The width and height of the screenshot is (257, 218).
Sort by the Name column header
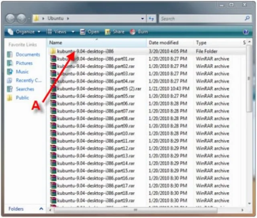(x=97, y=43)
